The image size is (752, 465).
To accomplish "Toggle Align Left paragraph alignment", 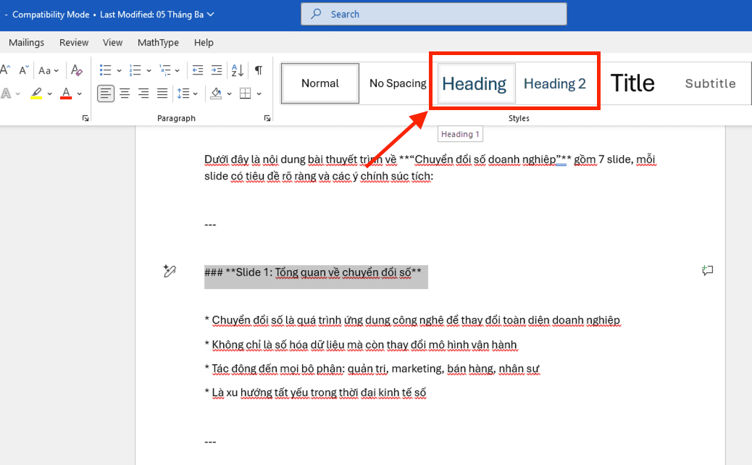I will coord(106,93).
